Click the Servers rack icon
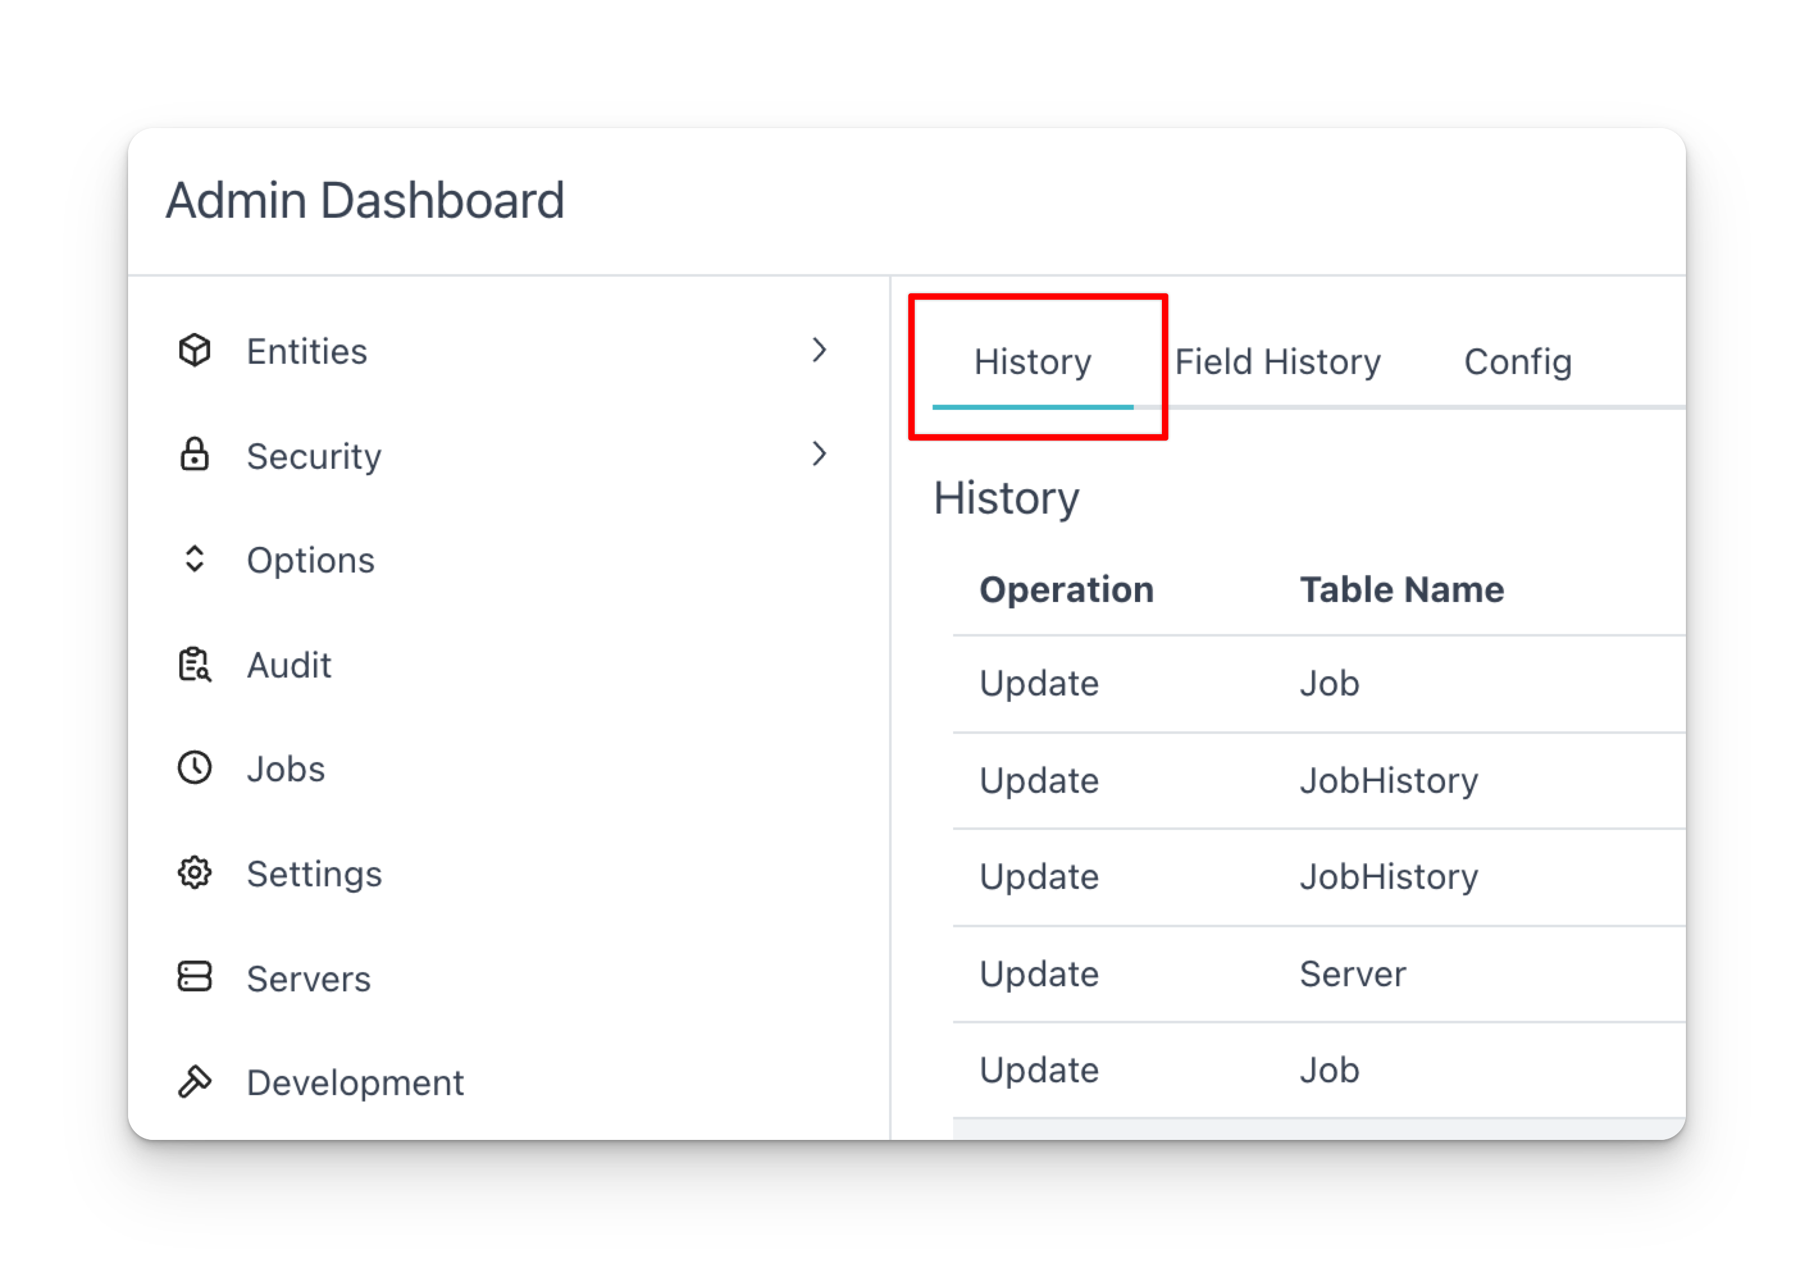This screenshot has width=1814, height=1268. point(194,977)
